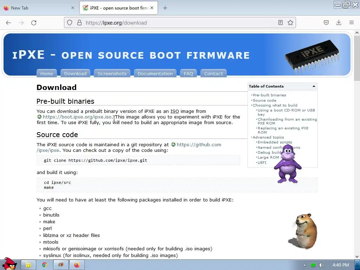Collapse the Table of Contents arrow
Image resolution: width=360 pixels, height=270 pixels.
pos(314,86)
